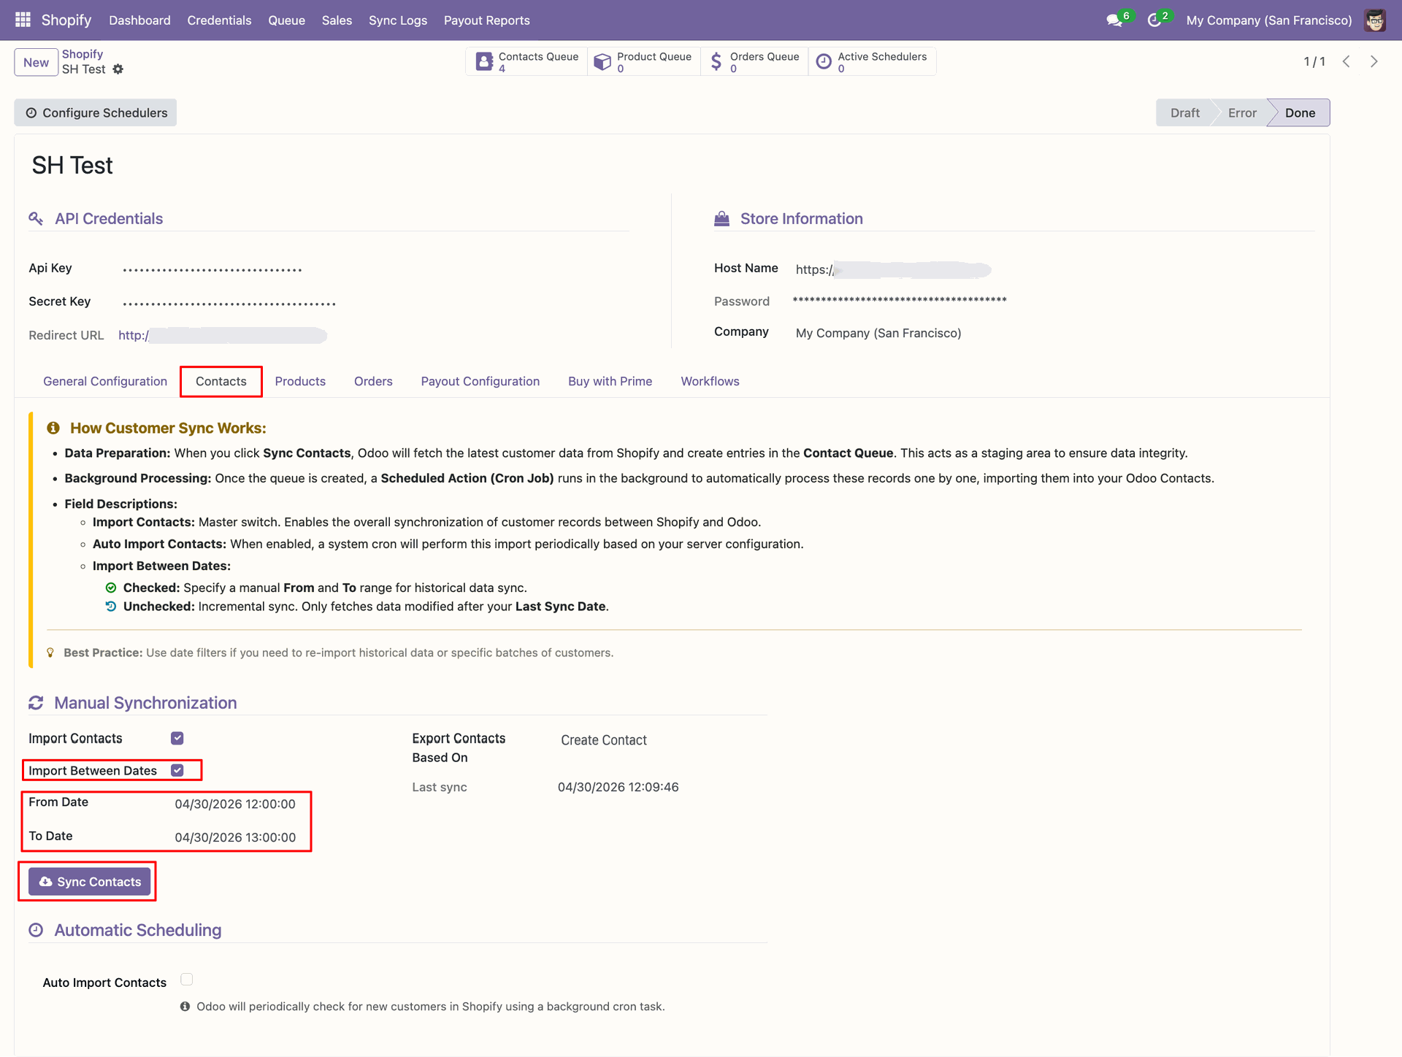Image resolution: width=1402 pixels, height=1057 pixels.
Task: Open the Sales menu
Action: tap(337, 20)
